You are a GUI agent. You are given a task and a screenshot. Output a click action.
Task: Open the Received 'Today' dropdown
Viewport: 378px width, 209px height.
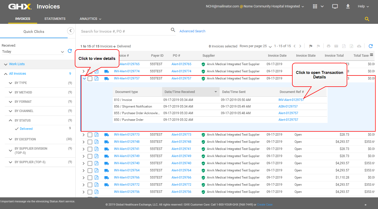(x=33, y=52)
